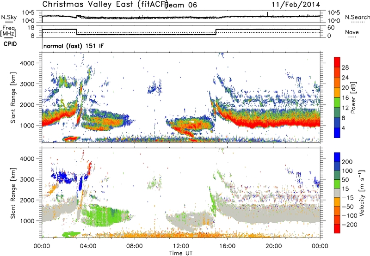Click the '28' value on the Power scale

345,67
